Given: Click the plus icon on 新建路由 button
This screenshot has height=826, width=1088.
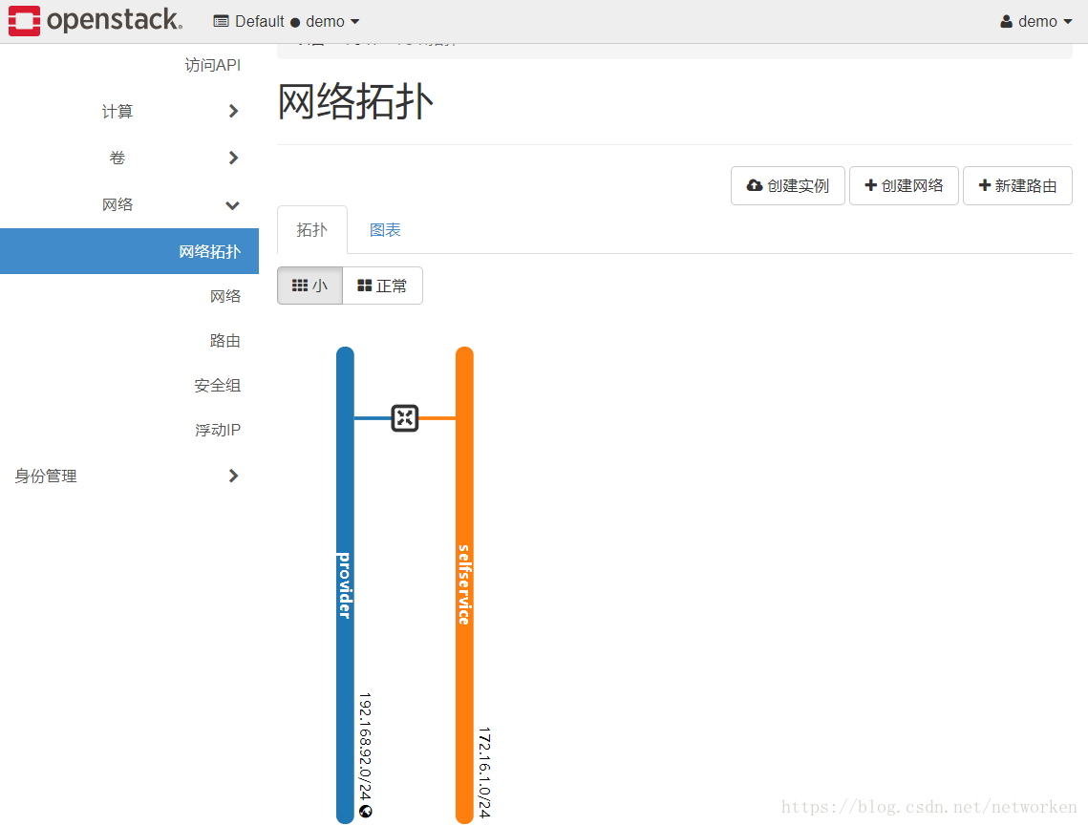Looking at the screenshot, I should pos(986,185).
